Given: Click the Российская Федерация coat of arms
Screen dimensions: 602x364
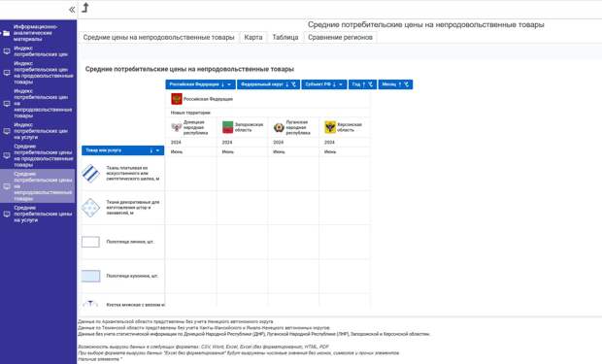Looking at the screenshot, I should 177,99.
